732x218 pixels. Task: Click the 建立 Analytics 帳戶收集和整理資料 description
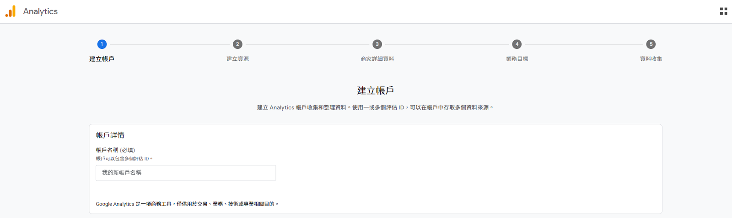point(375,107)
